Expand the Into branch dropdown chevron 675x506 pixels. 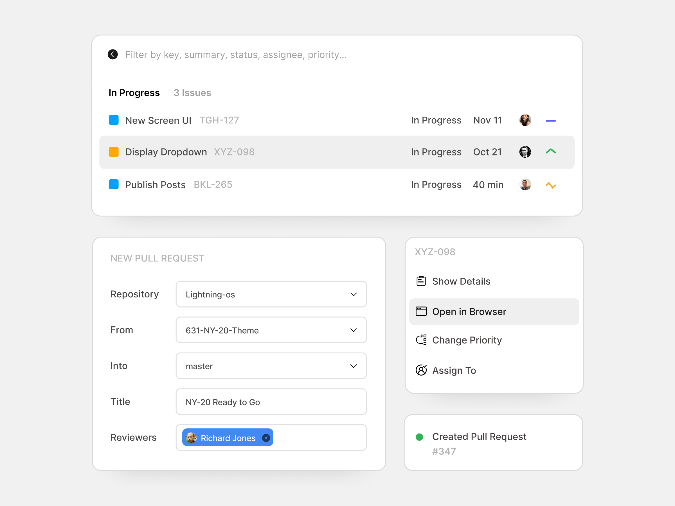(x=353, y=366)
